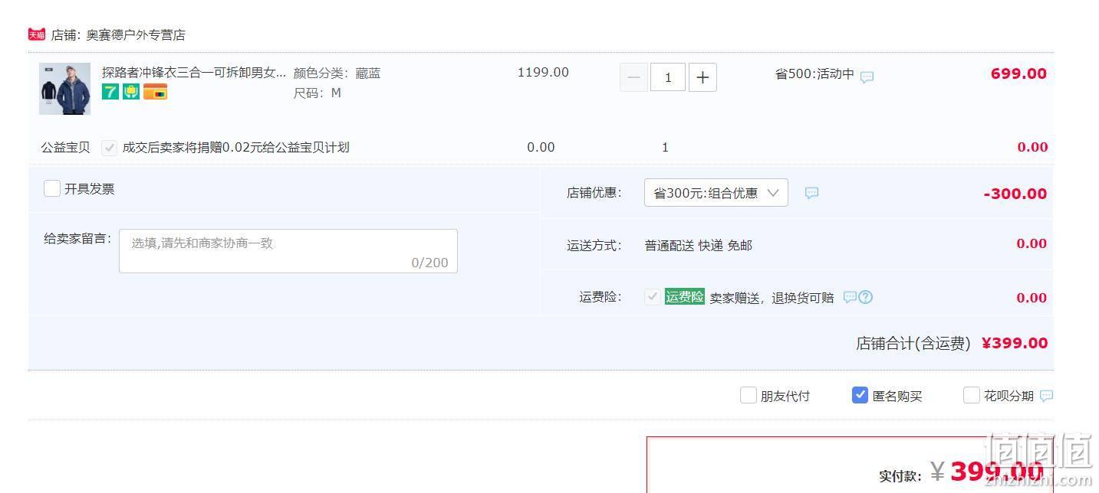Click the 成交后卖家将捐赠0.02元 donation text

(x=236, y=147)
